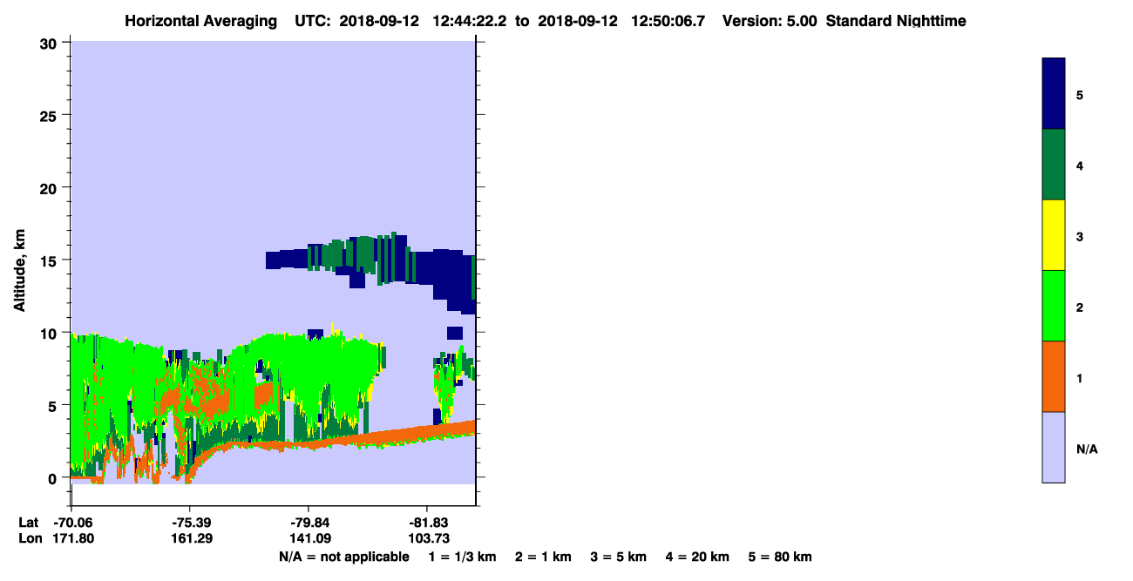The image size is (1133, 581).
Task: Click the '3 = 5 km' legend text
Action: tap(619, 557)
